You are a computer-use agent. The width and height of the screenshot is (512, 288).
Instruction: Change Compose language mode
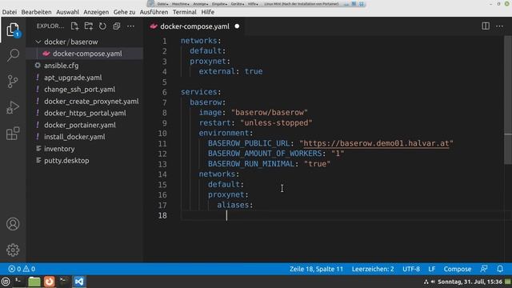click(x=457, y=269)
